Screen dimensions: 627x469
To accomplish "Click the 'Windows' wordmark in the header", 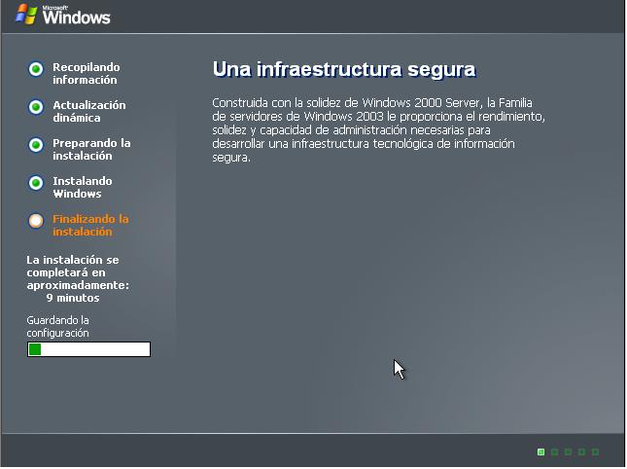I will coord(77,18).
